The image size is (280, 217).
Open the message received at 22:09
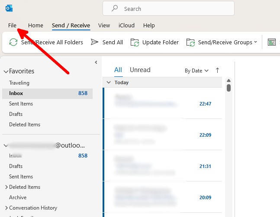pyautogui.click(x=162, y=134)
